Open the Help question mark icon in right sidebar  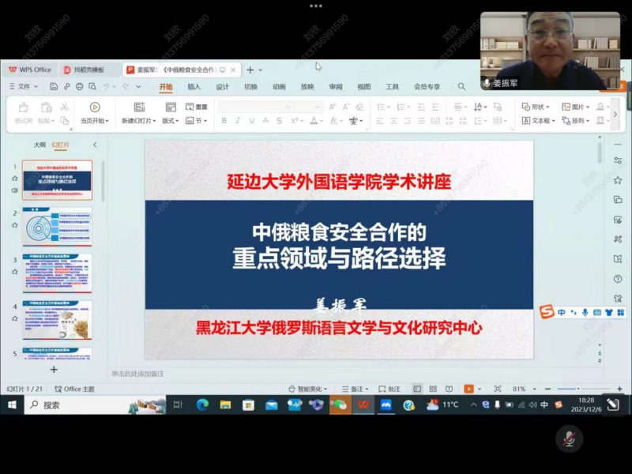point(618,279)
